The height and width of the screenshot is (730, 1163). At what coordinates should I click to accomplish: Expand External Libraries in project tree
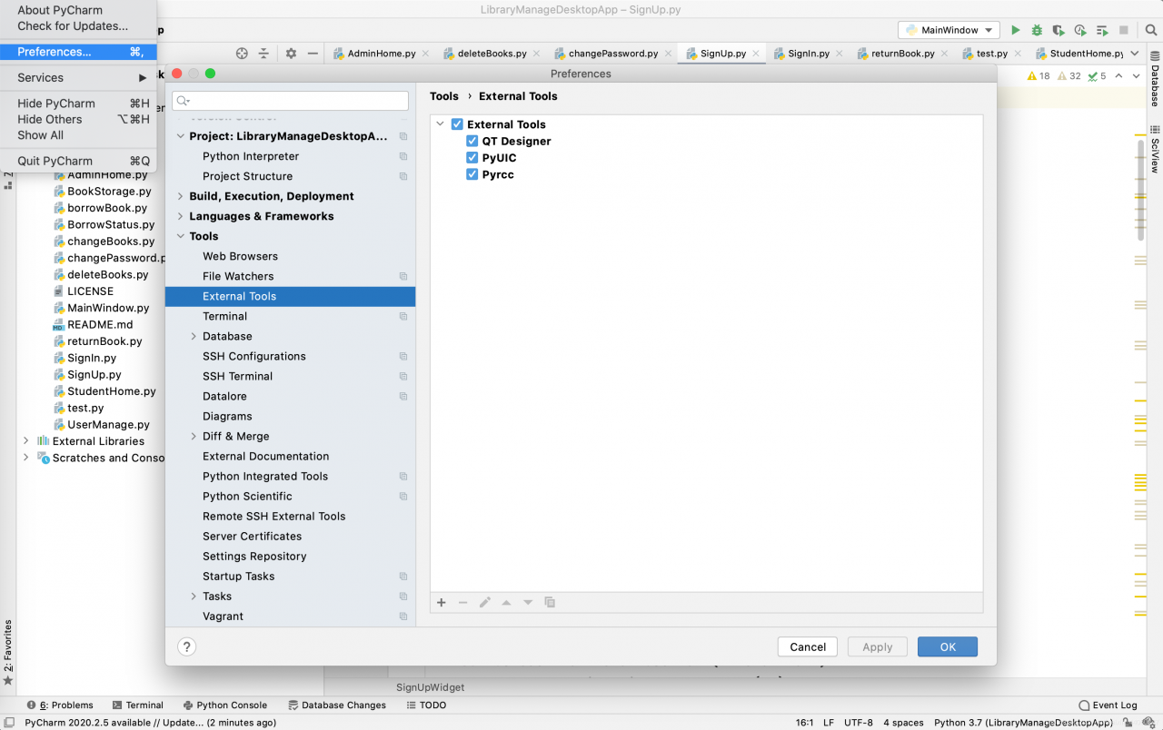(x=25, y=441)
